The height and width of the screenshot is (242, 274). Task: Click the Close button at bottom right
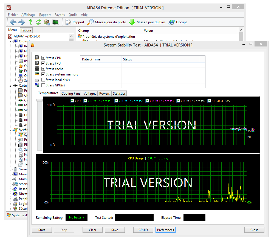click(254, 230)
